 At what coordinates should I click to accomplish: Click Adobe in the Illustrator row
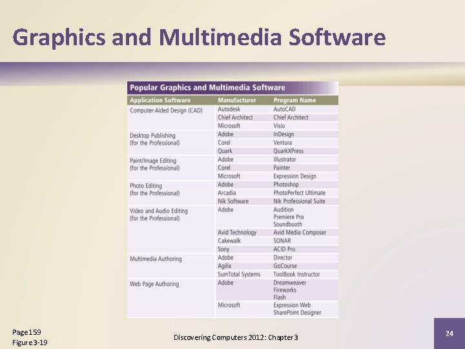click(225, 160)
